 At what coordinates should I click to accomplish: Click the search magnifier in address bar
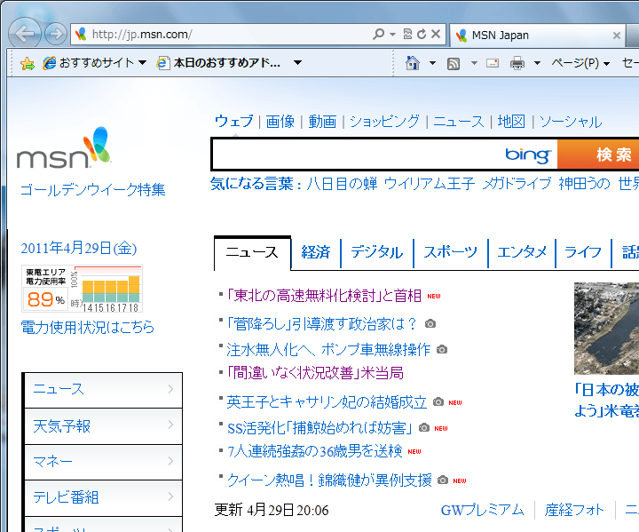pyautogui.click(x=378, y=34)
